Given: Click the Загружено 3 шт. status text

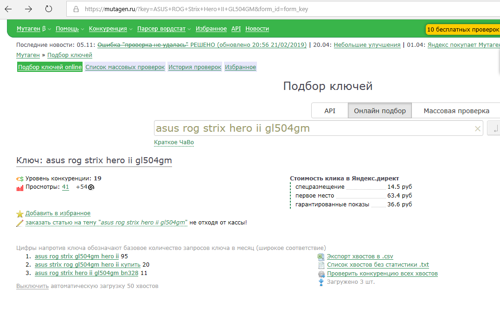Looking at the screenshot, I should (x=351, y=281).
